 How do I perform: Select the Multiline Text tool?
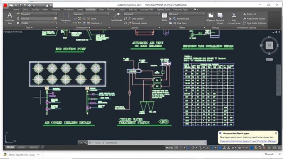(10, 18)
